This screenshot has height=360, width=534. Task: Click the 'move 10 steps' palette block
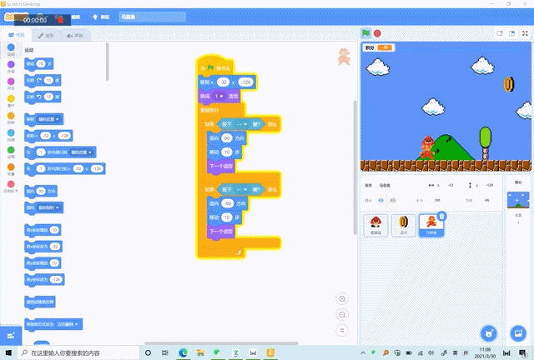pyautogui.click(x=39, y=64)
